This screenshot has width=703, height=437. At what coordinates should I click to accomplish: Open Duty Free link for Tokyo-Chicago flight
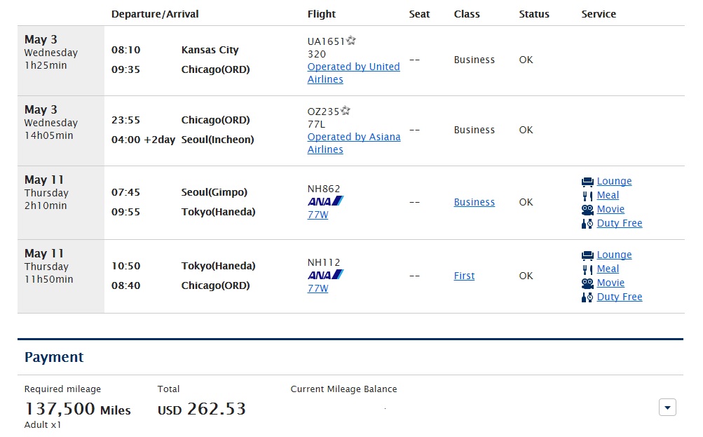tap(620, 297)
